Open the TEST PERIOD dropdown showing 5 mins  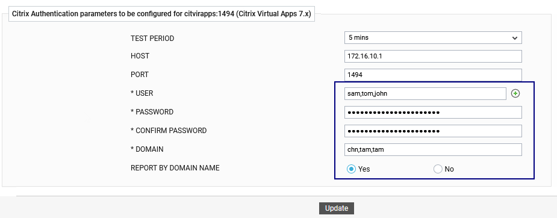tap(433, 37)
